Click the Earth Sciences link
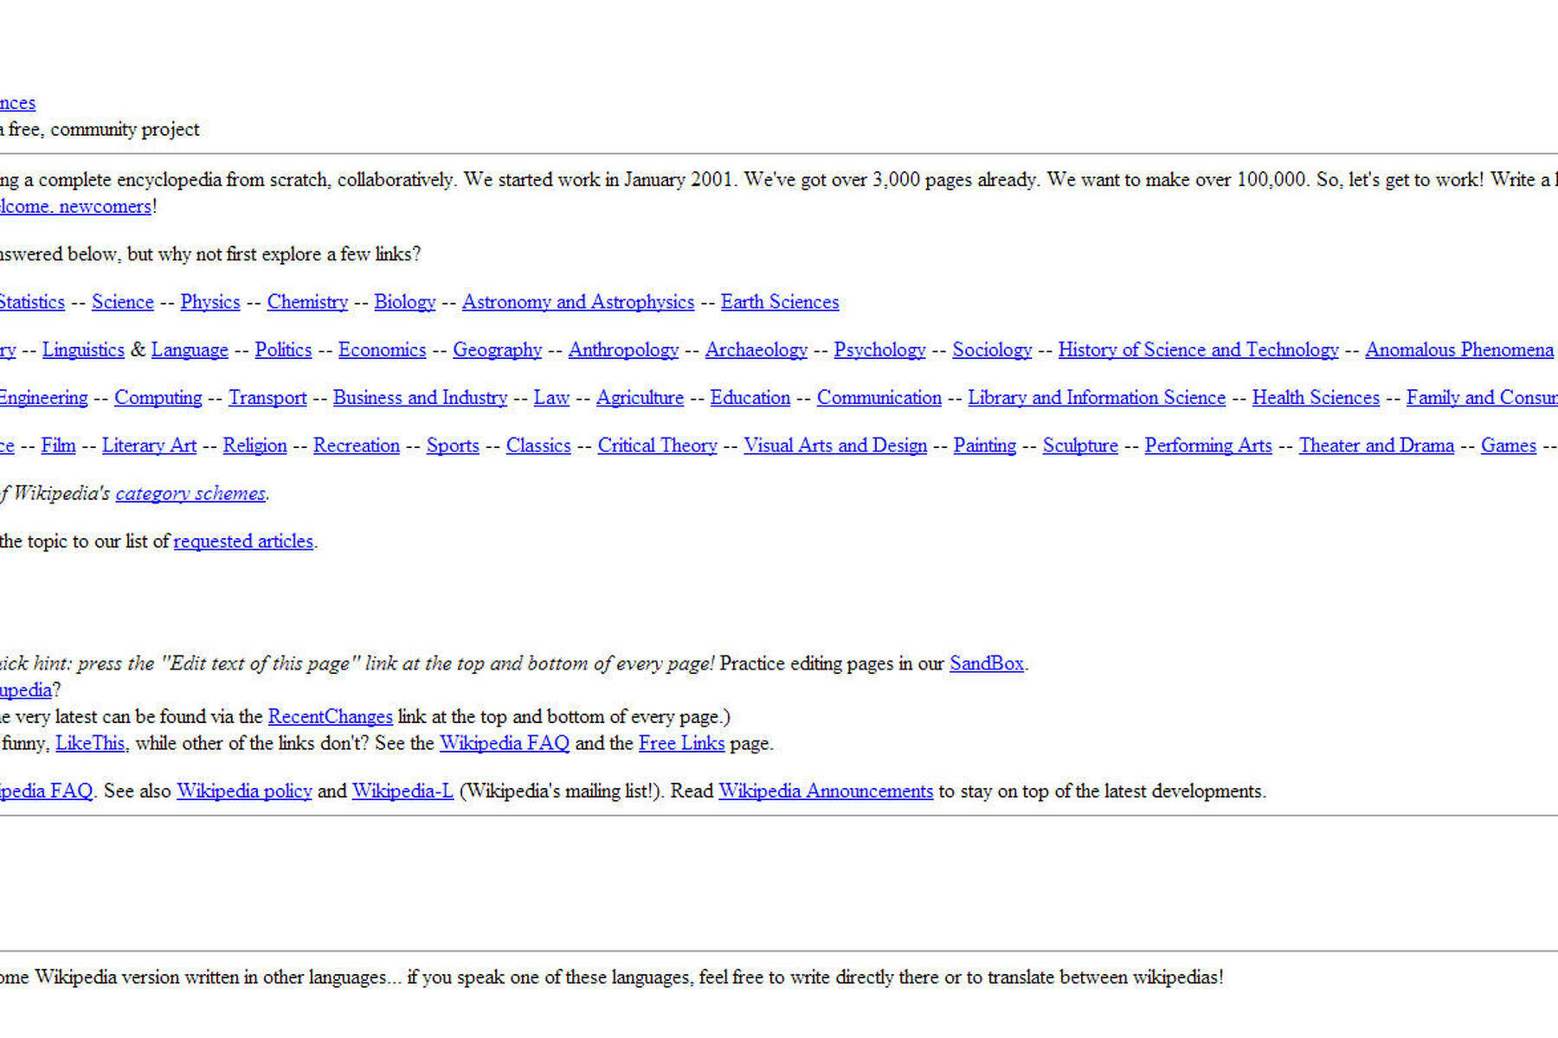1558x1038 pixels. tap(780, 302)
